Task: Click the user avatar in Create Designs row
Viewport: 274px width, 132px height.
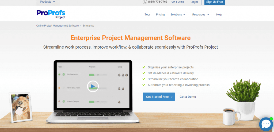Action: tap(119, 102)
